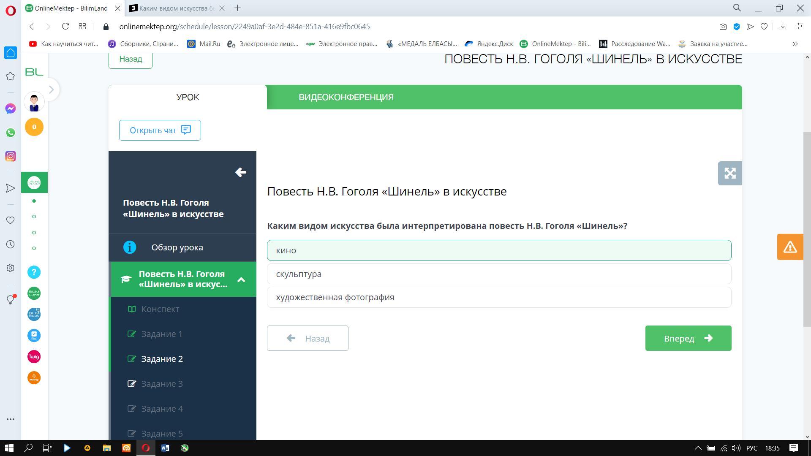811x456 pixels.
Task: Open the Twig sidebar icon
Action: coord(34,357)
